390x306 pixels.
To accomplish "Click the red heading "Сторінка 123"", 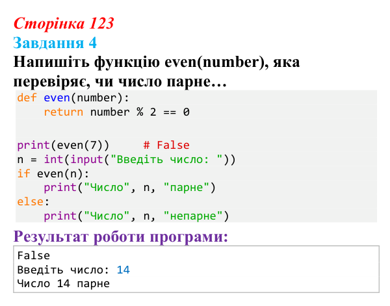I will (x=64, y=23).
